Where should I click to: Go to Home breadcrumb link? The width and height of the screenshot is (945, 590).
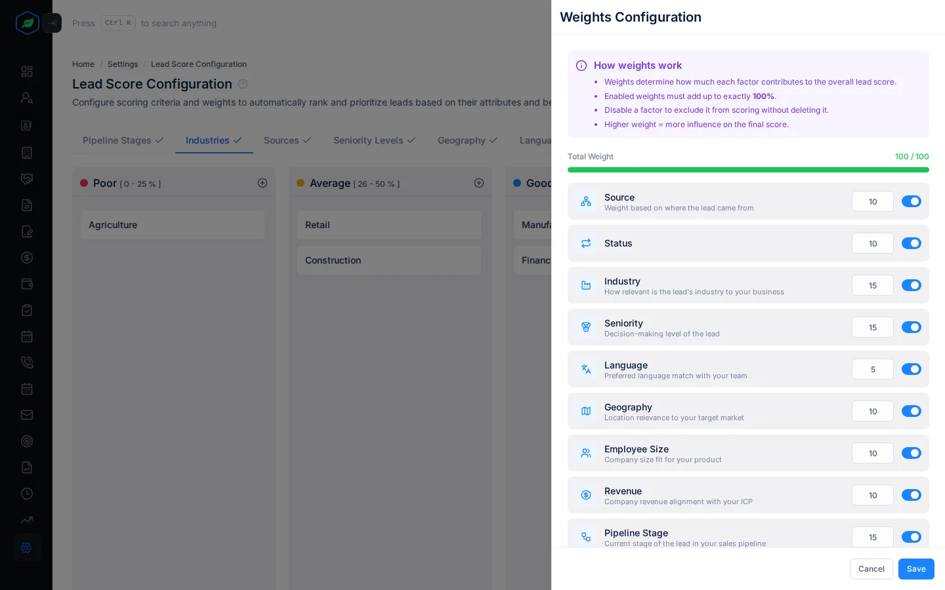click(83, 64)
